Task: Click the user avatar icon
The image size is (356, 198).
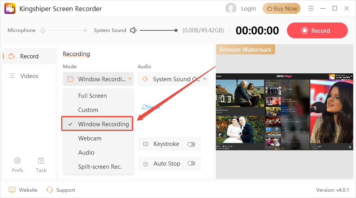Action: coord(230,8)
